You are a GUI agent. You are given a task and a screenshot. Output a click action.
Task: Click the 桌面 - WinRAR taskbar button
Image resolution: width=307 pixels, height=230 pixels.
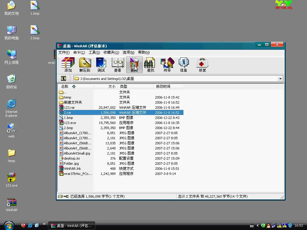coord(72,226)
